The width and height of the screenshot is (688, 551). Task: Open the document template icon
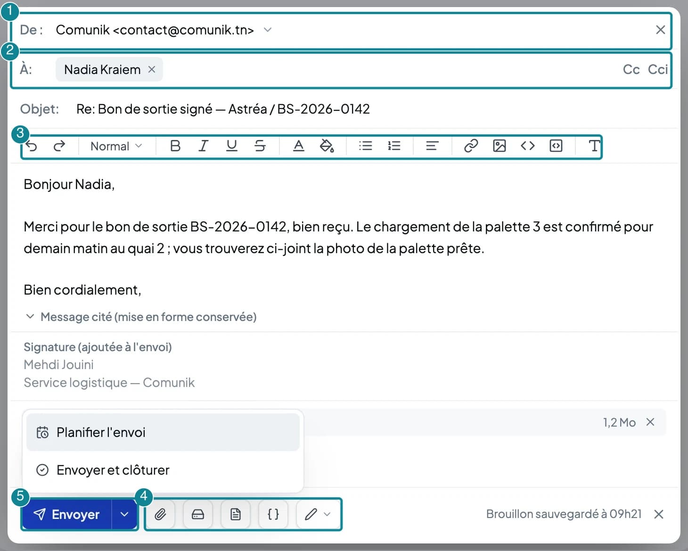(236, 514)
